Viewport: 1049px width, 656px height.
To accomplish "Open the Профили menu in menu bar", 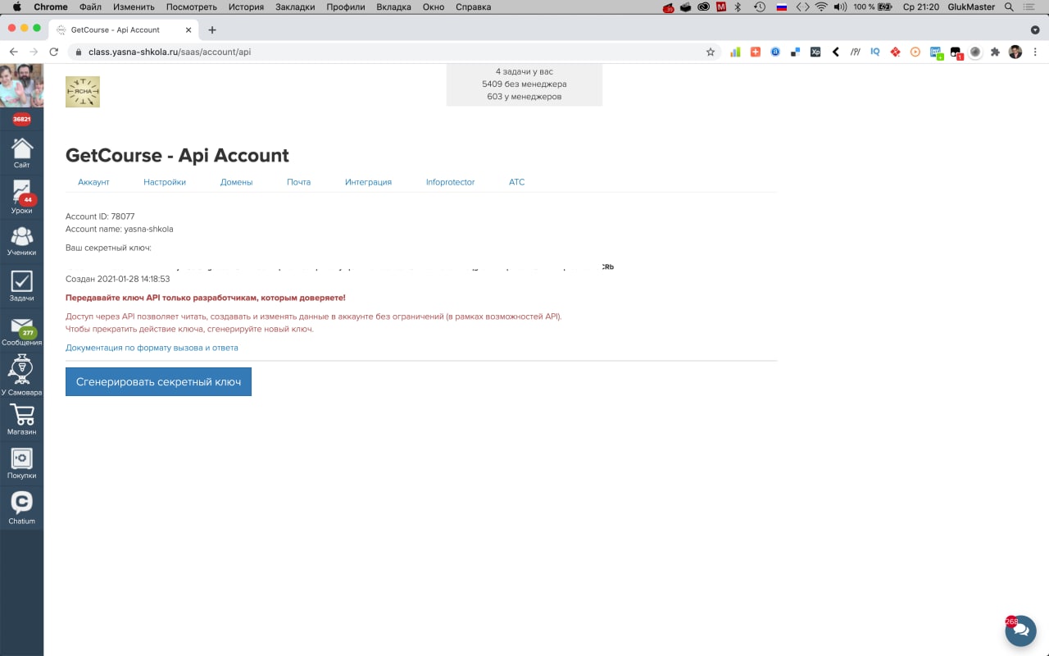I will click(345, 7).
